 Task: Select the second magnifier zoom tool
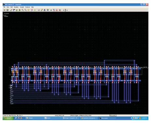pos(25,10)
